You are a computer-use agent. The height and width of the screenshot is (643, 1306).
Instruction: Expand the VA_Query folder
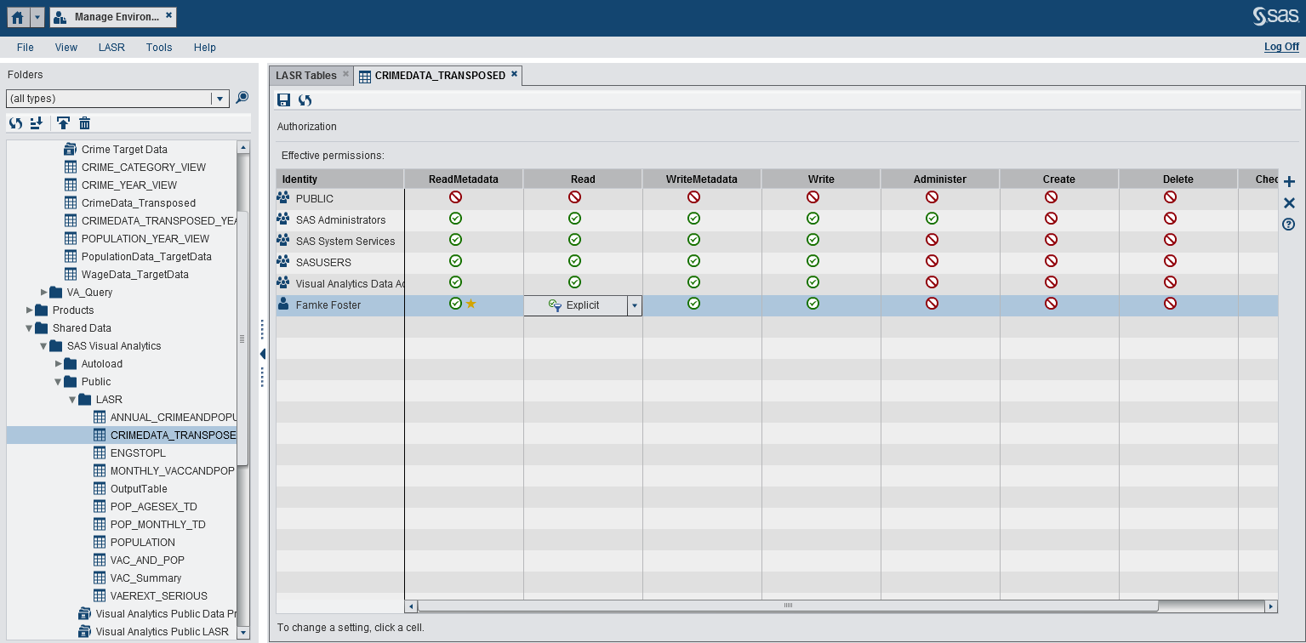(x=43, y=292)
